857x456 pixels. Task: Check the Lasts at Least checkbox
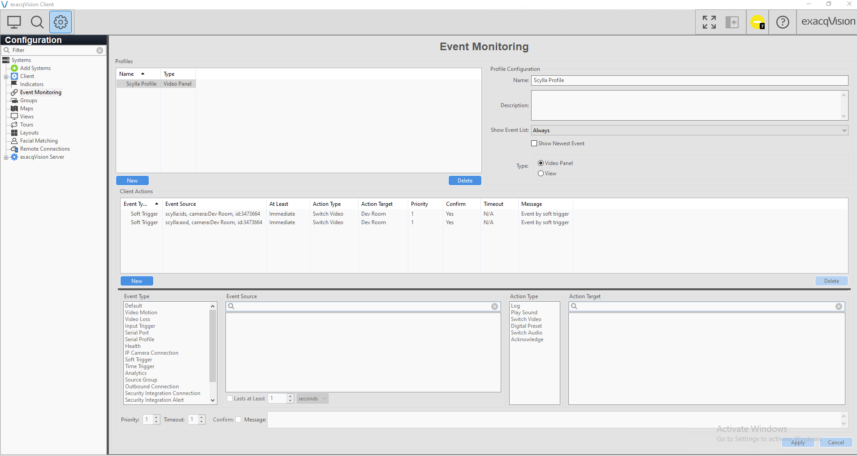pyautogui.click(x=230, y=399)
